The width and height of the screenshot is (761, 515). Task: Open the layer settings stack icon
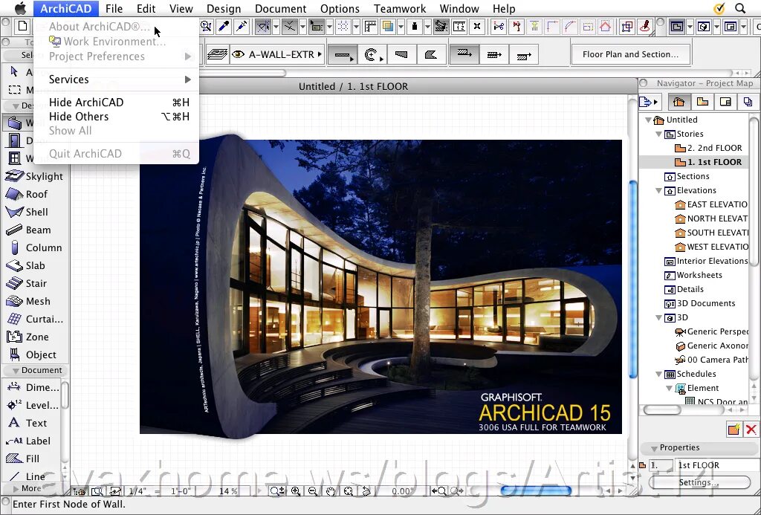(x=218, y=54)
